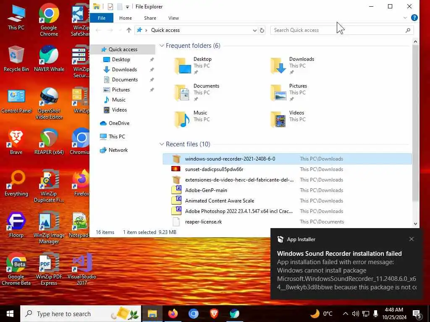Image resolution: width=430 pixels, height=322 pixels.
Task: Launch WinZip Image Manager shortcut
Action: [49, 228]
